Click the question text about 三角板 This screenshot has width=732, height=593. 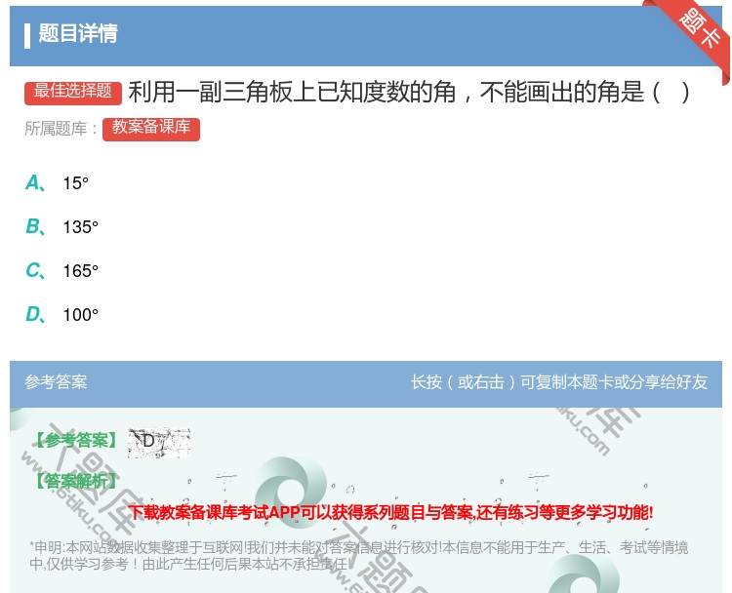pos(409,92)
